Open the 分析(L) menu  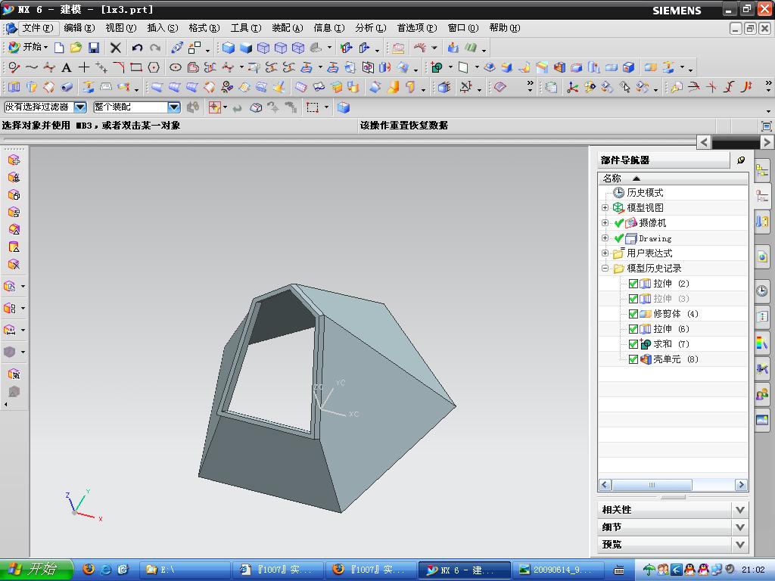(x=370, y=28)
